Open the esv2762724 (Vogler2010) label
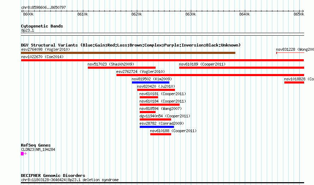The width and height of the screenshot is (314, 185). (140, 72)
